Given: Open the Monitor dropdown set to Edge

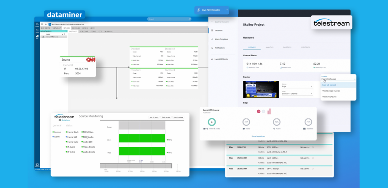Looking at the screenshot, I should click(x=297, y=86).
